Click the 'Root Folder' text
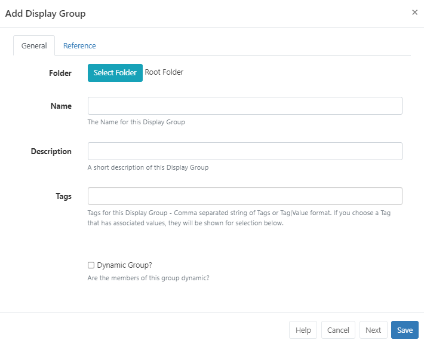This screenshot has height=343, width=424. click(x=164, y=72)
